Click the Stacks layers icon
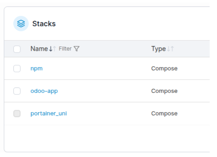Screen dimensions: 217x157 21,24
